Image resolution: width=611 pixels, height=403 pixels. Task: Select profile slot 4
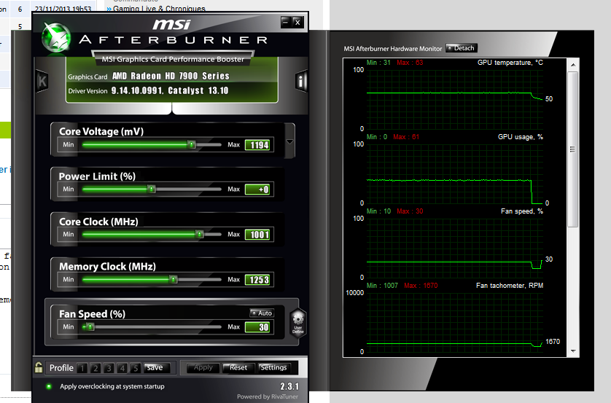(122, 368)
